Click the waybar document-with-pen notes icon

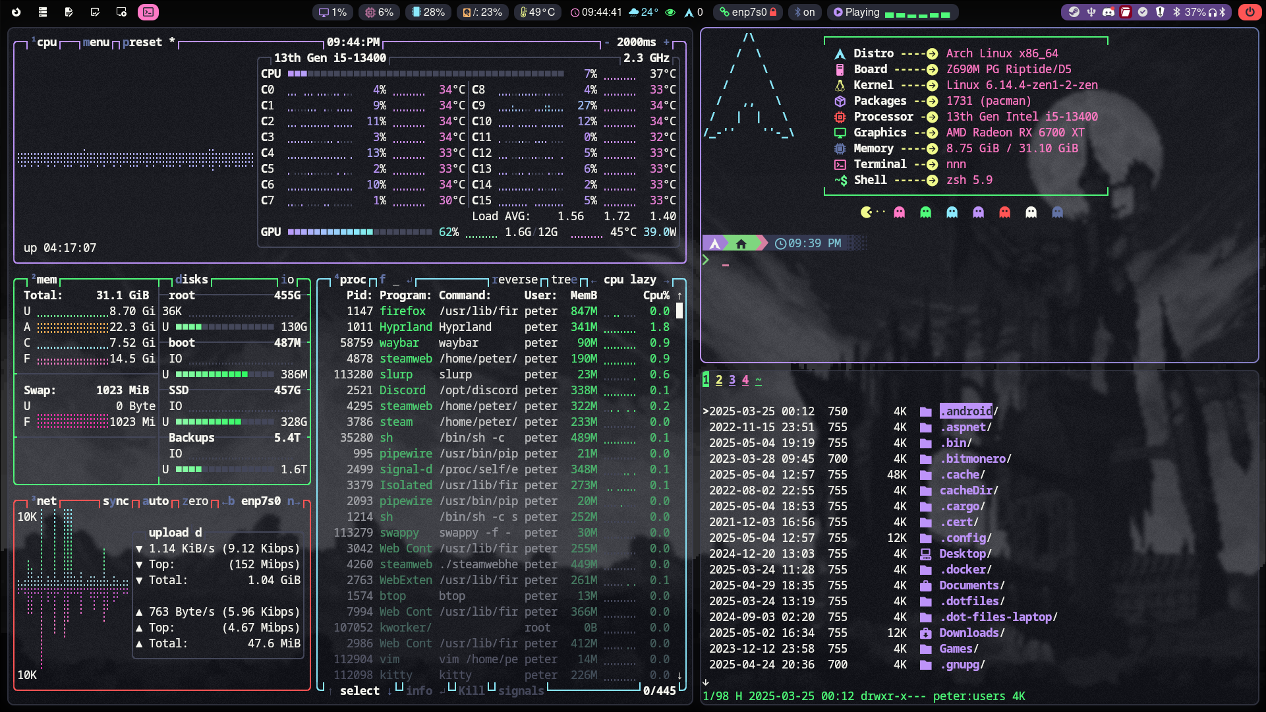coord(69,12)
